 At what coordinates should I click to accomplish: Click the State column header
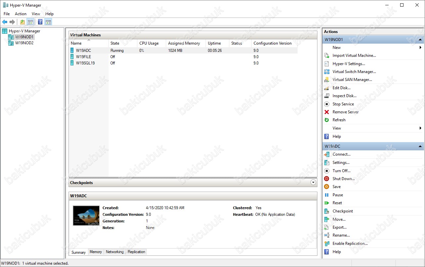pyautogui.click(x=123, y=43)
